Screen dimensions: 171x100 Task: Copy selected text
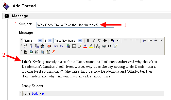pos(37,46)
